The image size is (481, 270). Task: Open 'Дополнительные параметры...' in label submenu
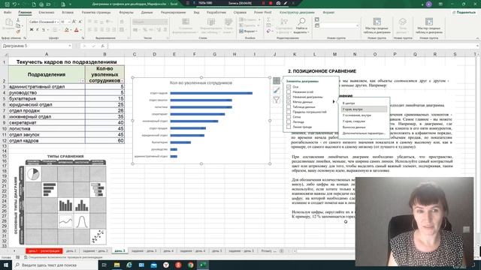click(x=364, y=133)
